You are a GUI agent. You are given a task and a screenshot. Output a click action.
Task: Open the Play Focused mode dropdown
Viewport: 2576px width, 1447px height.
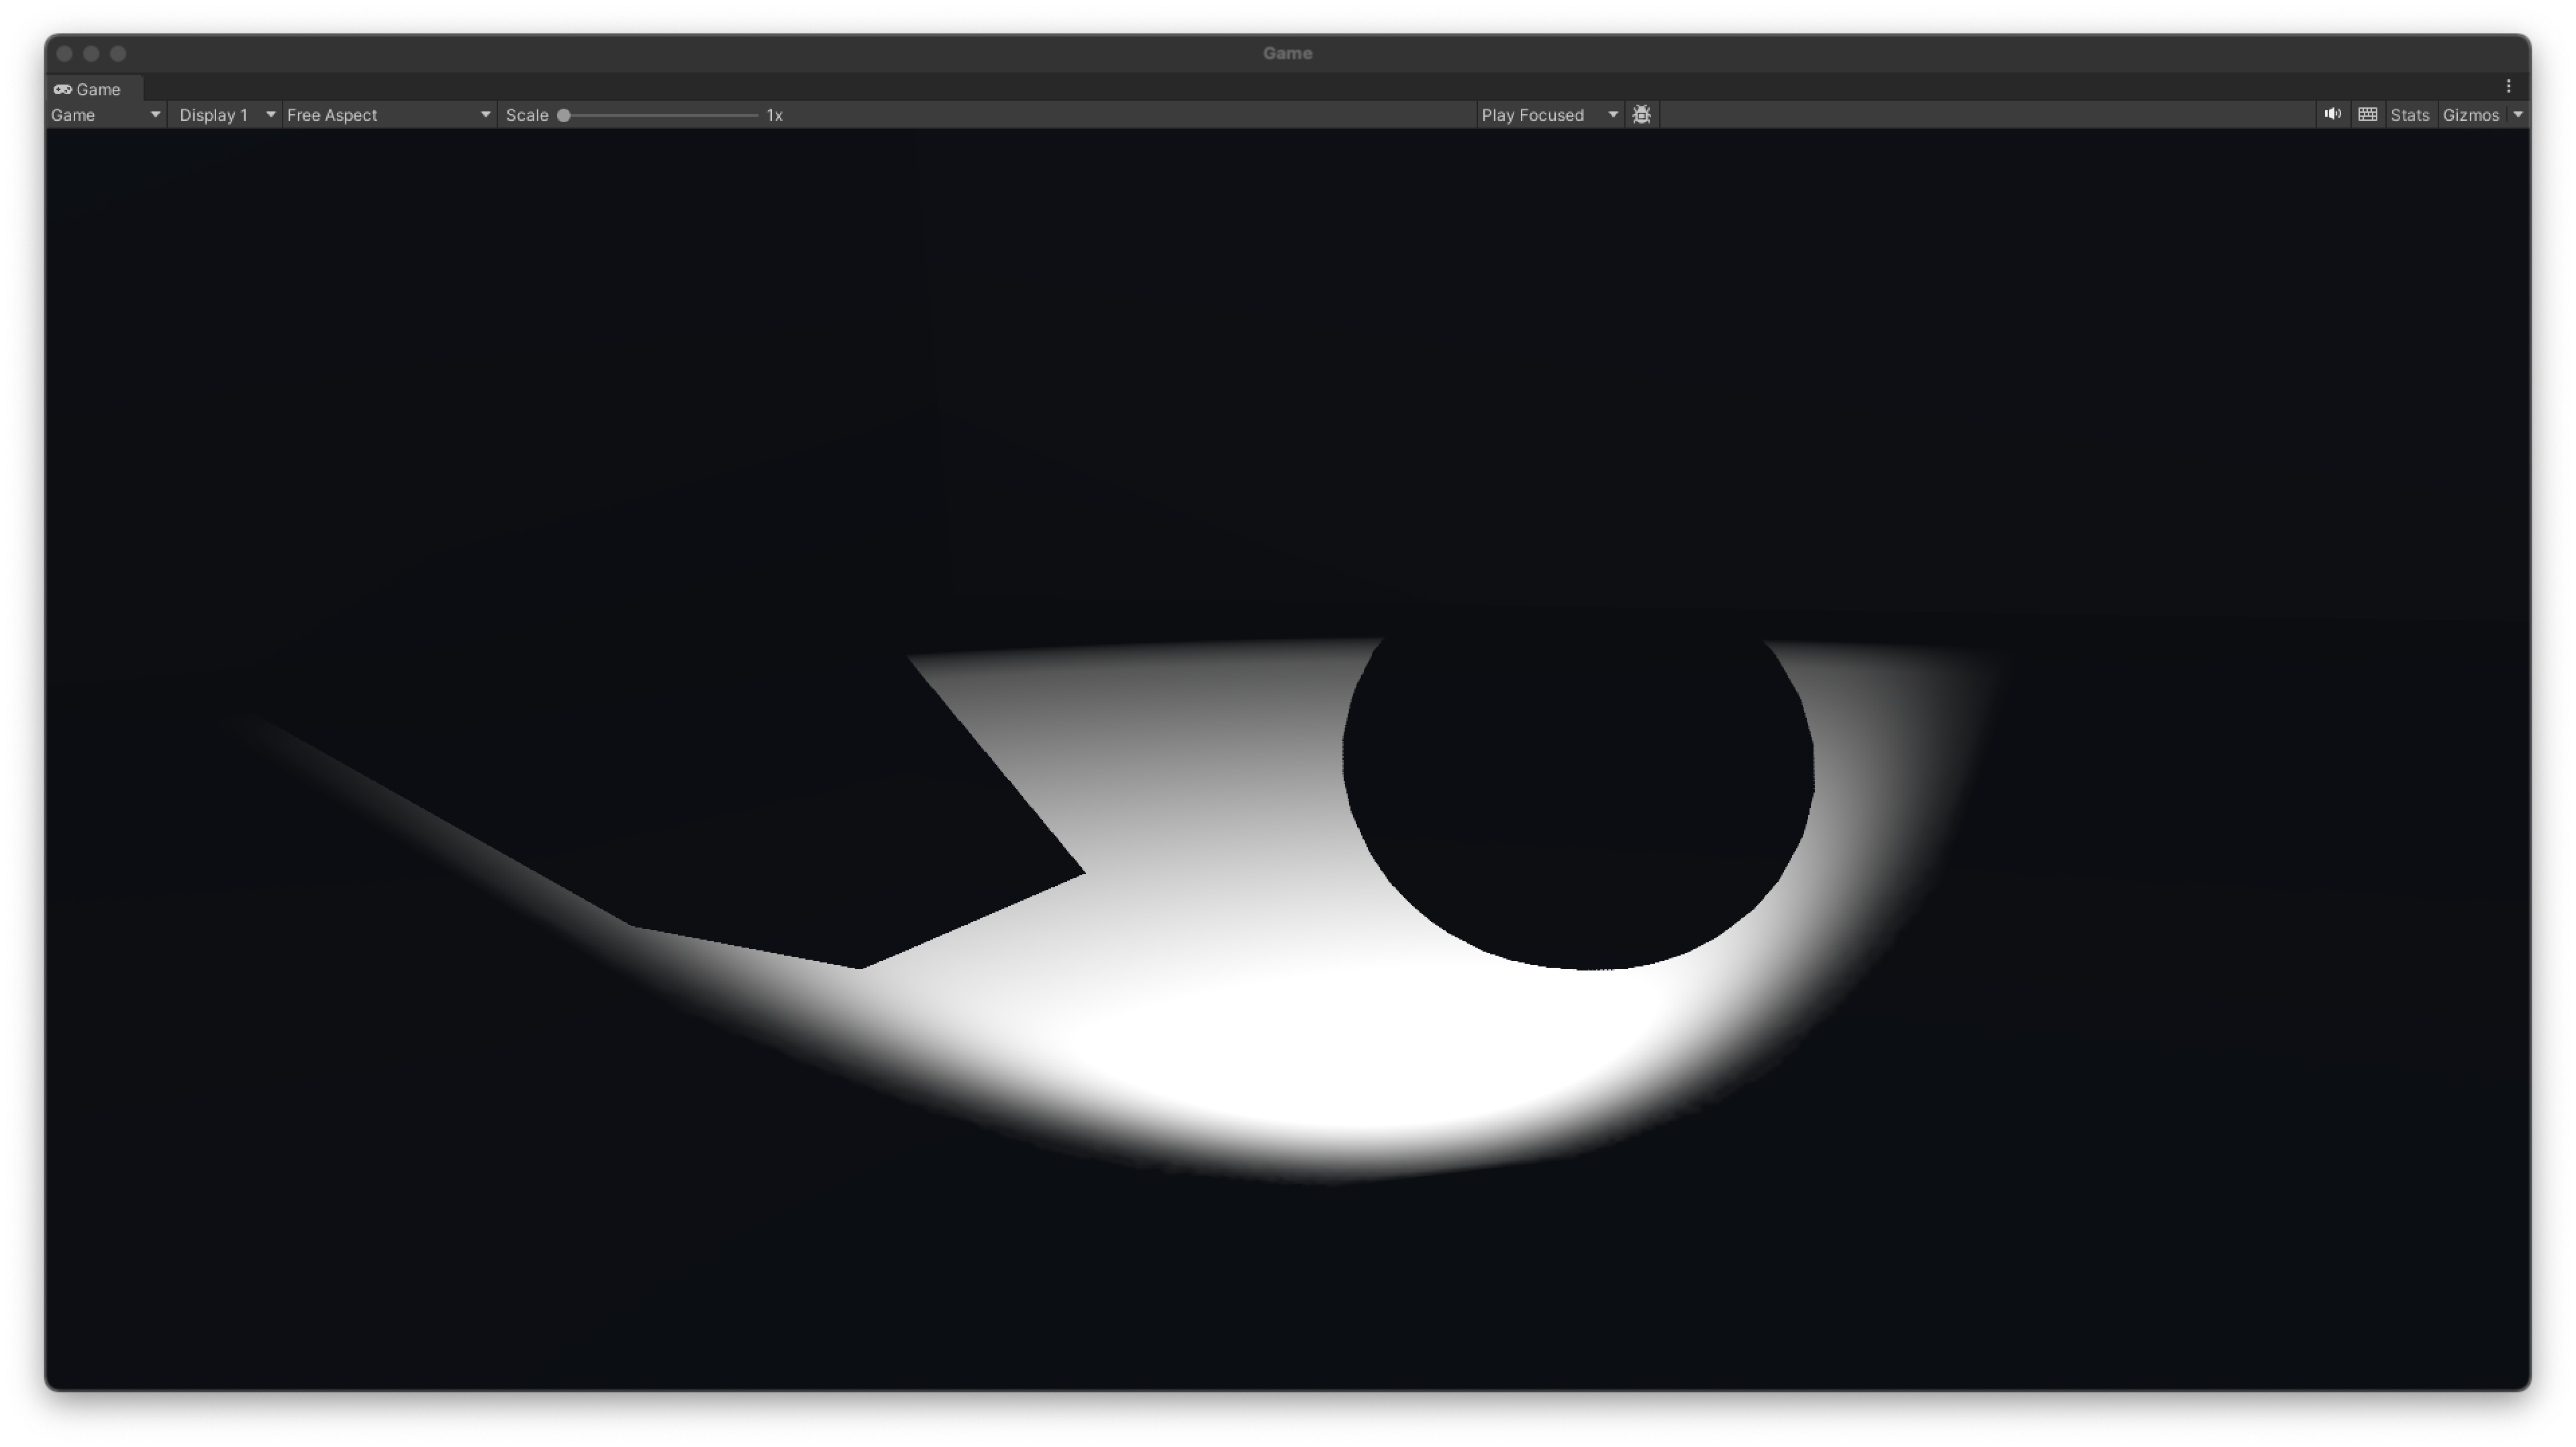pos(1548,115)
